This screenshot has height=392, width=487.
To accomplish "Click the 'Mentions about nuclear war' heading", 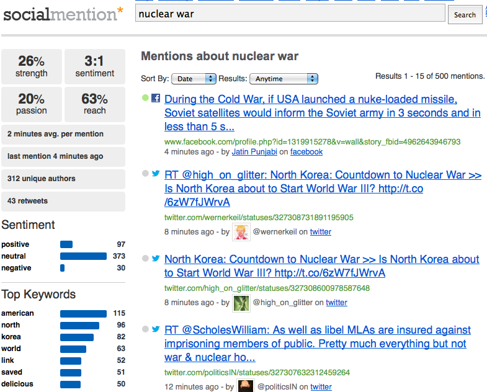I will point(220,56).
